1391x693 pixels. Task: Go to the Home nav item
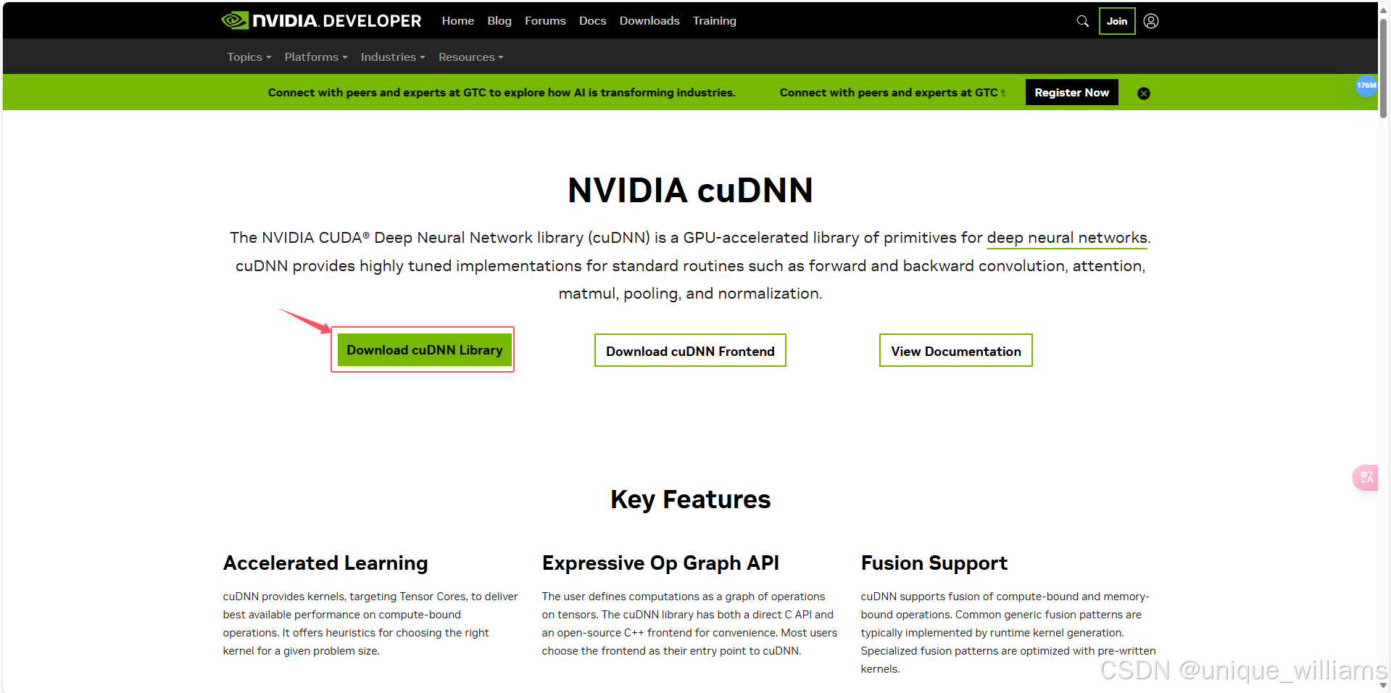pos(458,21)
